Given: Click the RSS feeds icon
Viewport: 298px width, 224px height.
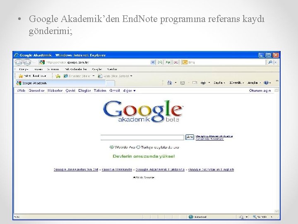Looking at the screenshot, I should tap(183, 83).
